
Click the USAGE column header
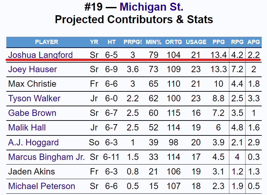pyautogui.click(x=196, y=42)
